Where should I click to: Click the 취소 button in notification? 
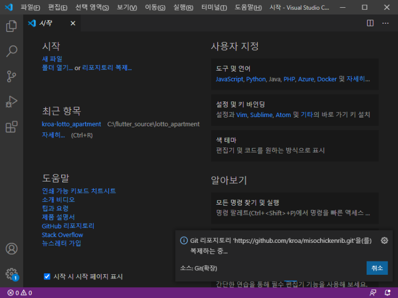(x=377, y=268)
